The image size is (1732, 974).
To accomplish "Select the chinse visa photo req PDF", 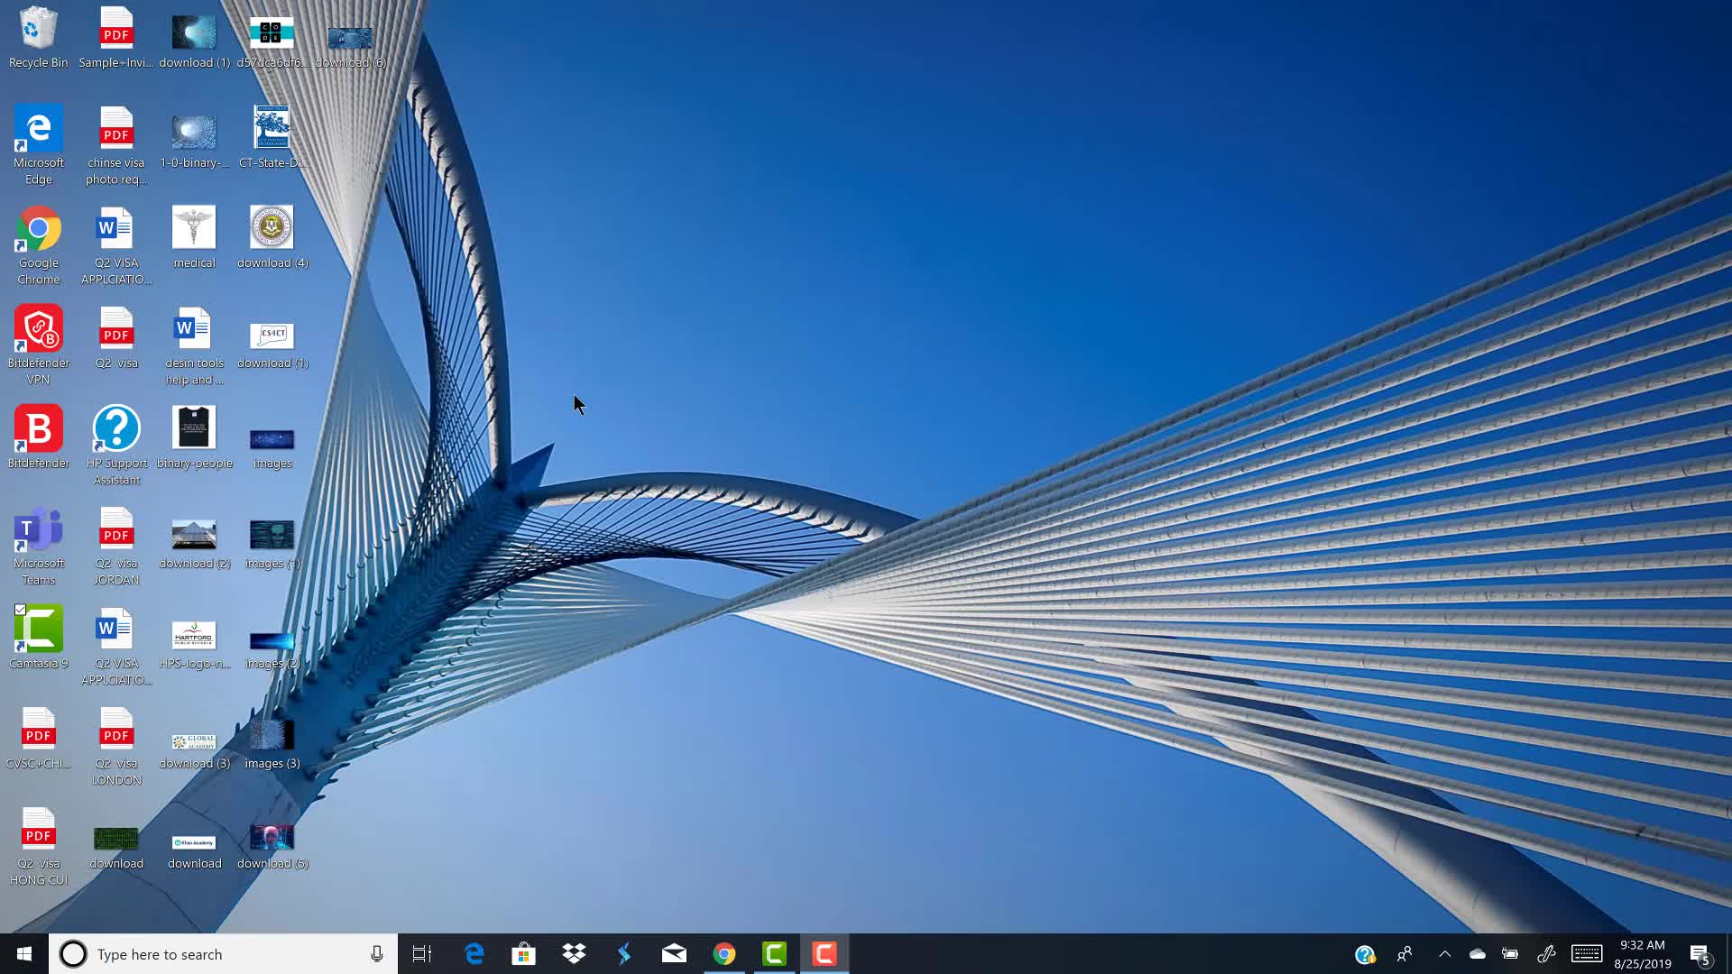I will coord(116,144).
